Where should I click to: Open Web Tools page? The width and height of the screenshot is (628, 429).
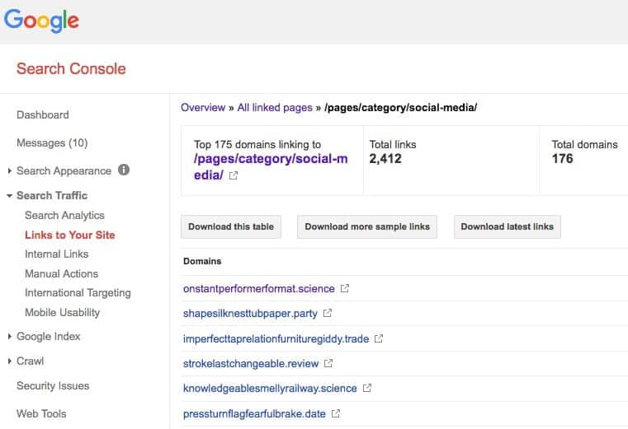[41, 414]
